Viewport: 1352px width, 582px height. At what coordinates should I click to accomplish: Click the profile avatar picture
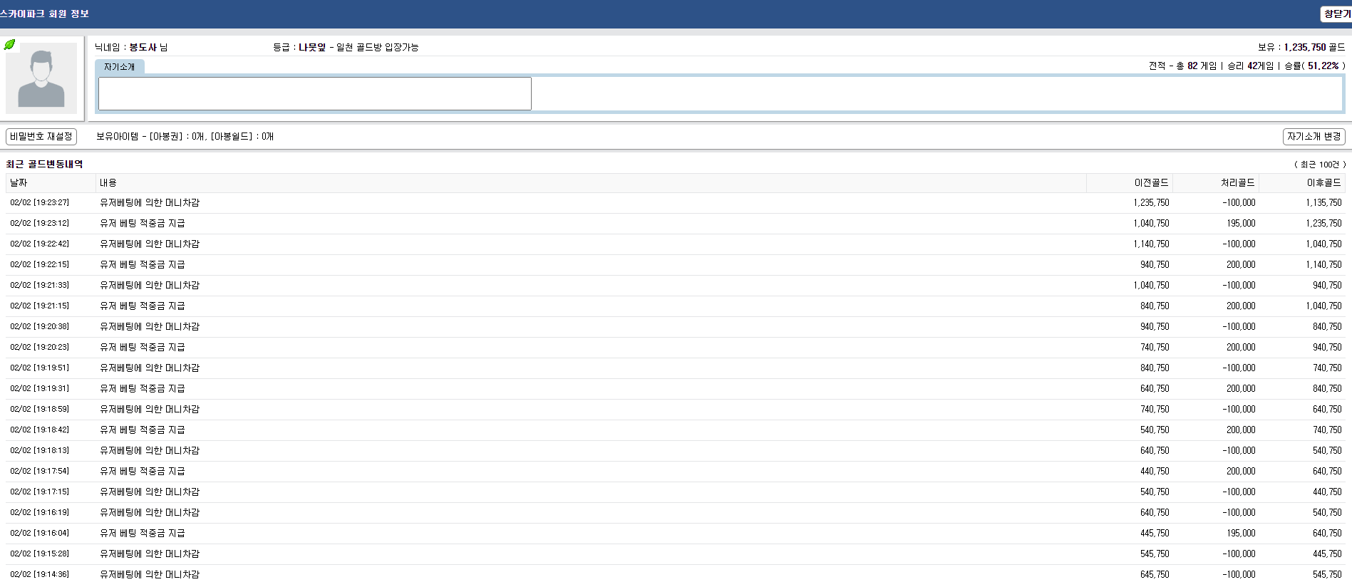click(x=41, y=78)
